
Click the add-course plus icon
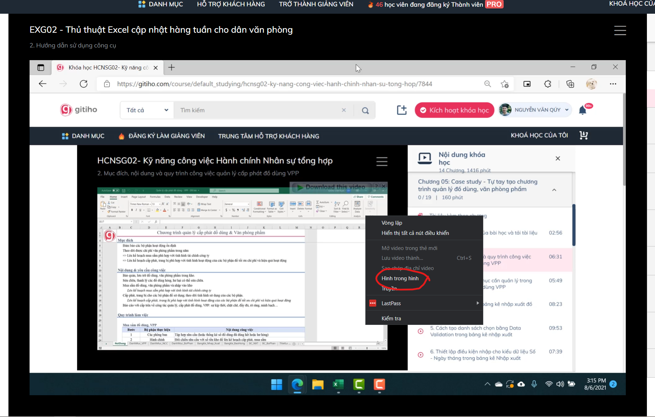402,110
